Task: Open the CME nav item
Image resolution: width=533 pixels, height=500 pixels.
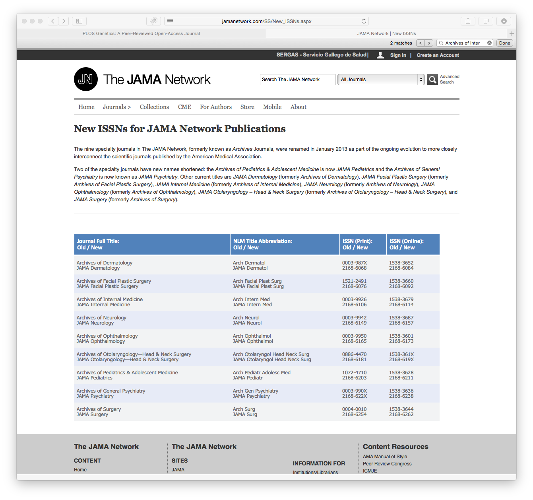Action: click(184, 107)
